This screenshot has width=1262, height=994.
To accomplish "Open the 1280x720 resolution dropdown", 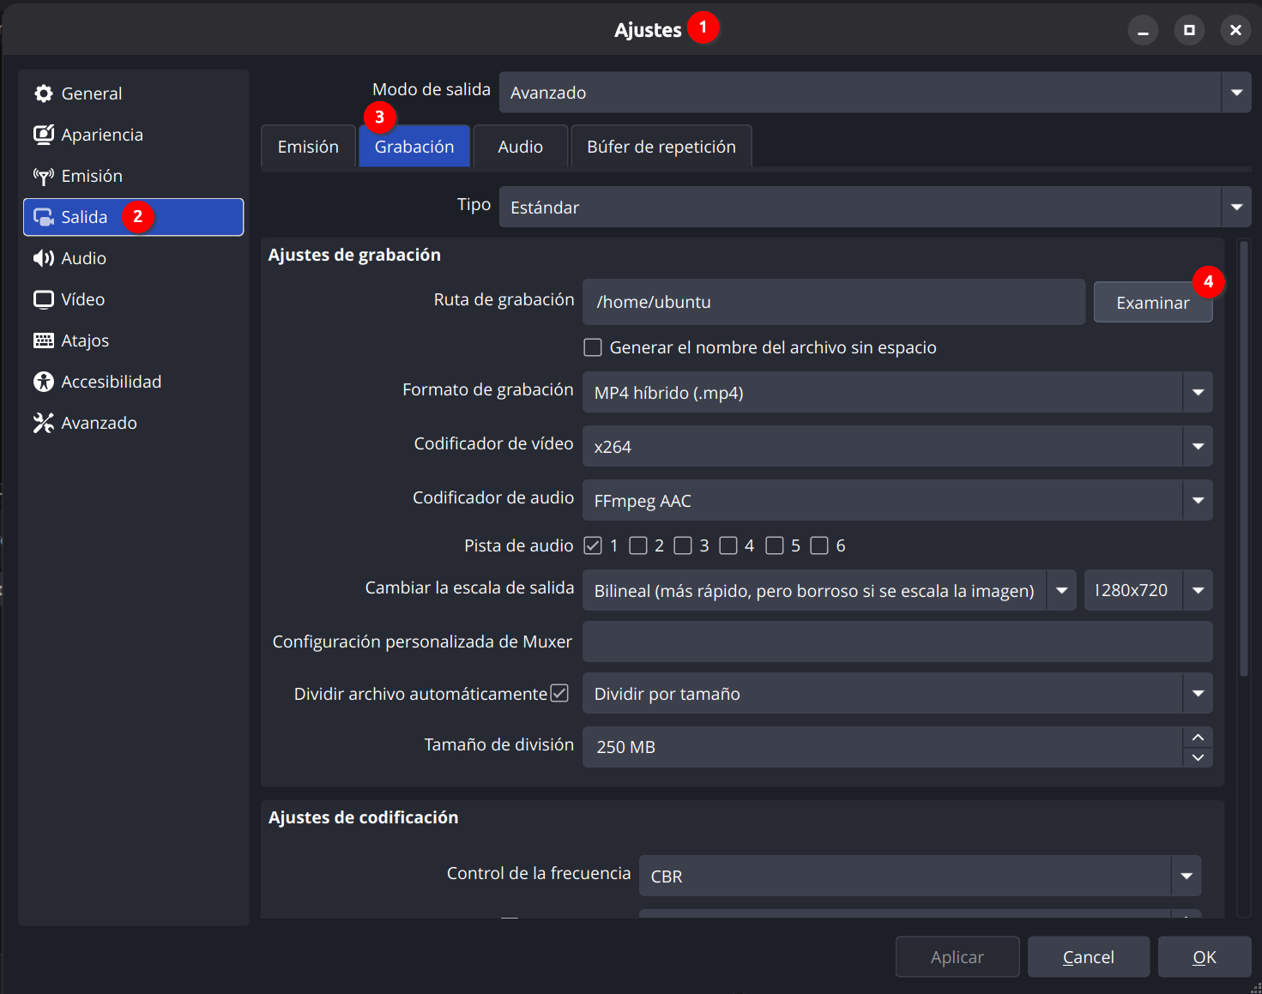I will coord(1149,590).
